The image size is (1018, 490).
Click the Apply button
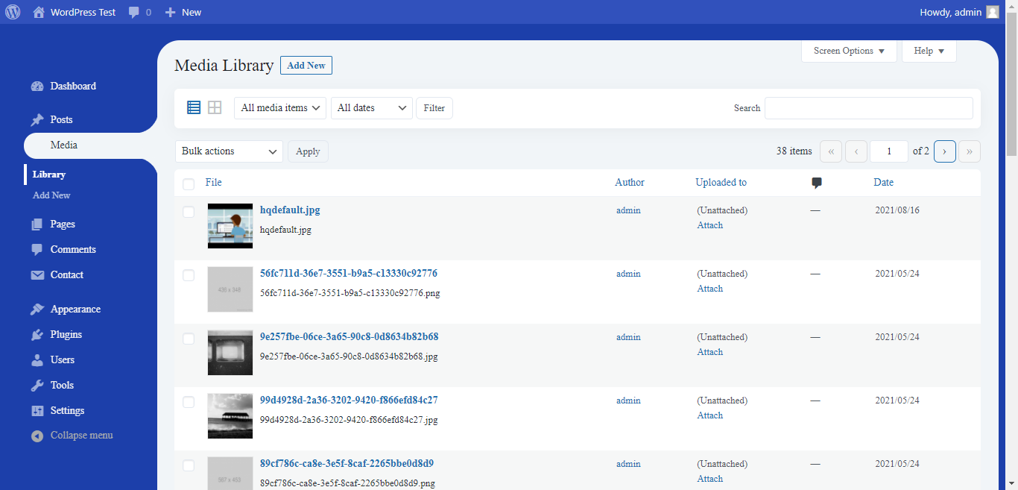pos(308,151)
